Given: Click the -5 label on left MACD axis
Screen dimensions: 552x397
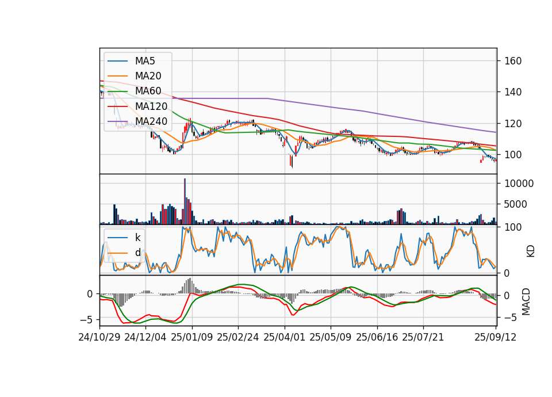Looking at the screenshot, I should pos(87,320).
